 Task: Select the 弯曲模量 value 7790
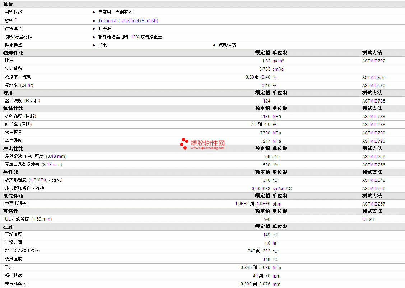pos(265,133)
